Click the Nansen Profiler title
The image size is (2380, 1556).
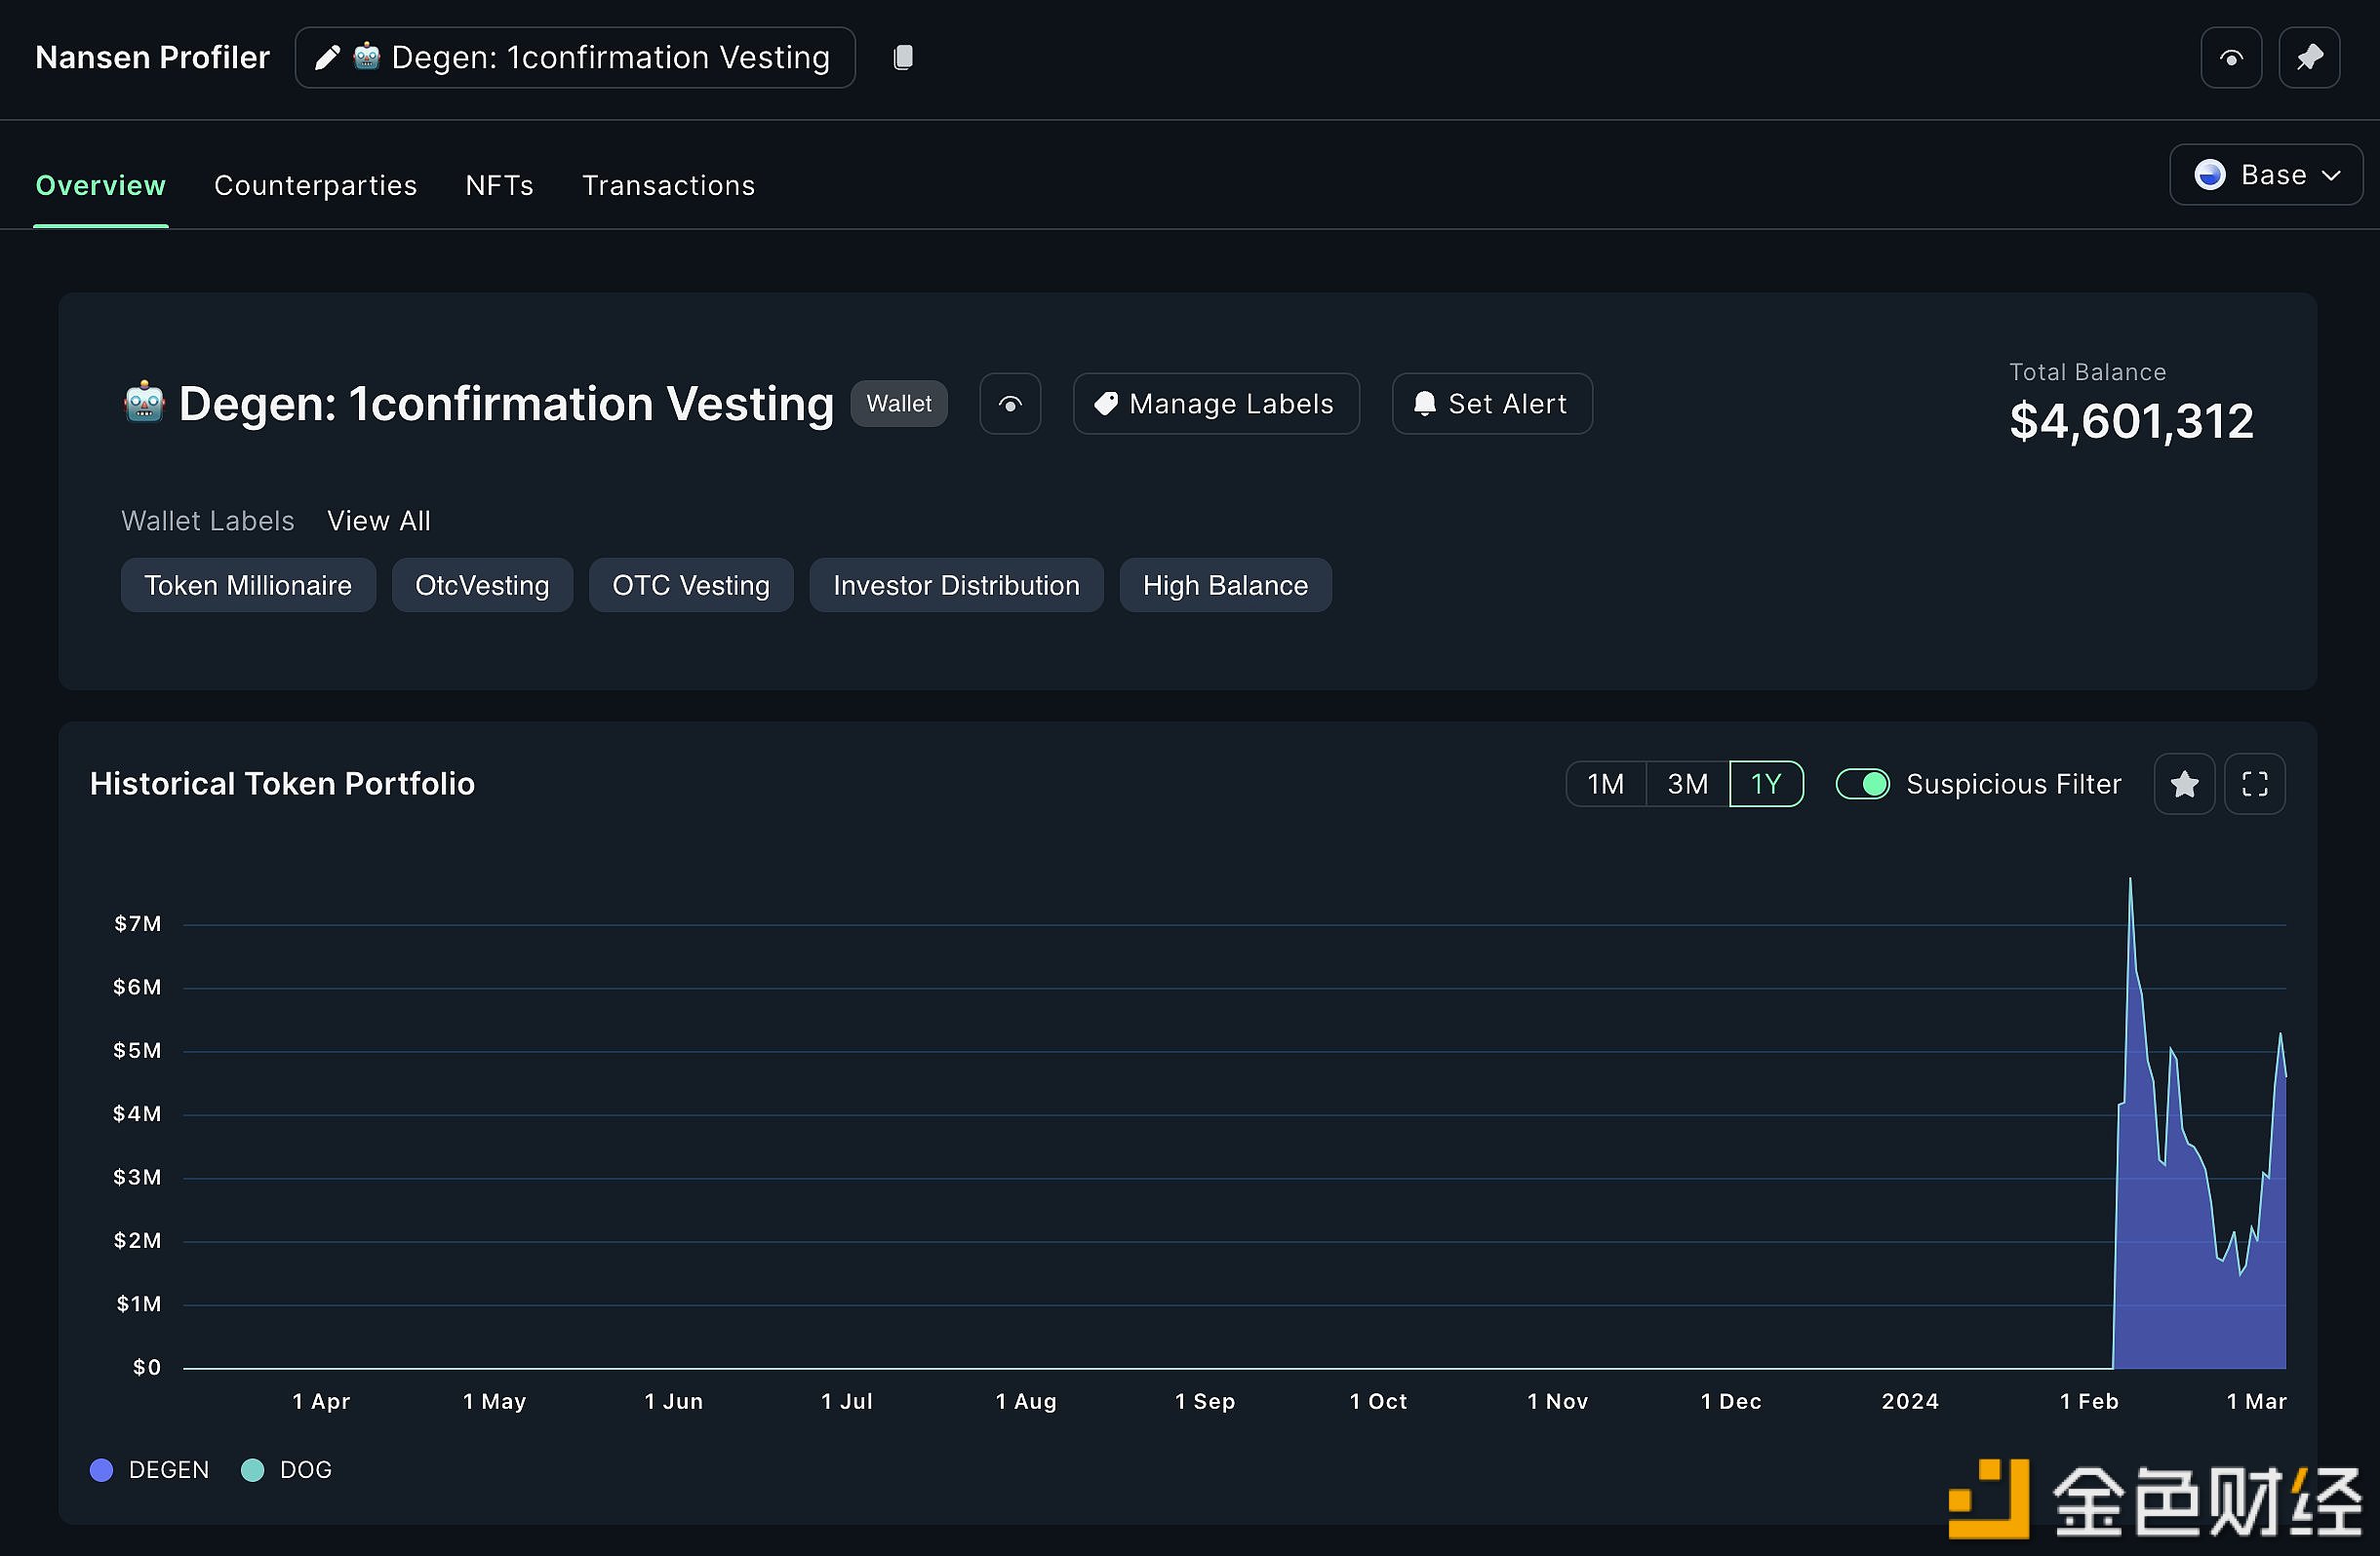click(152, 58)
